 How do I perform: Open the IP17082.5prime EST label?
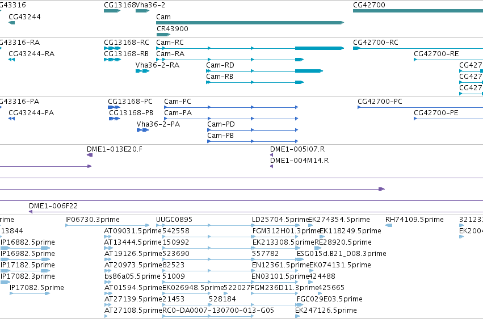(x=37, y=288)
